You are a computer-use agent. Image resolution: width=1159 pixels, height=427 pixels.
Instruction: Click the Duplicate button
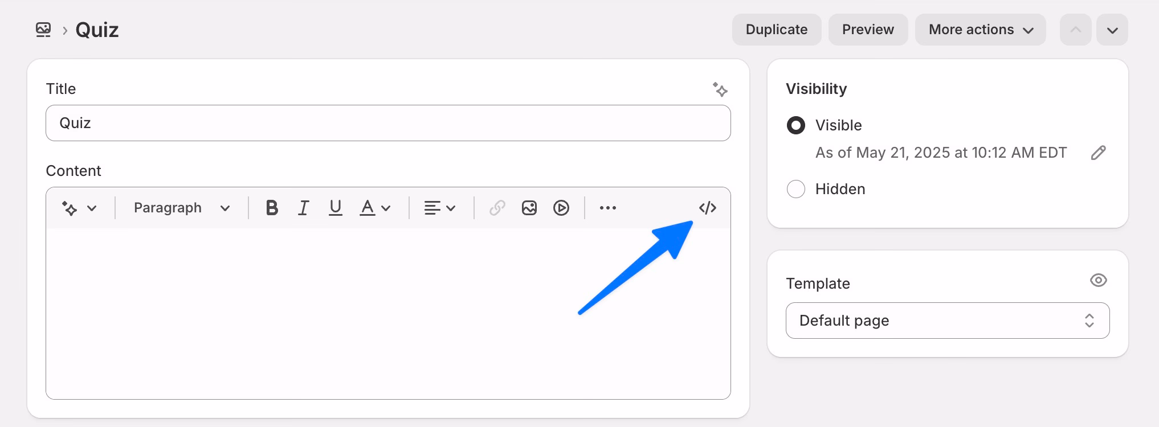(x=776, y=30)
